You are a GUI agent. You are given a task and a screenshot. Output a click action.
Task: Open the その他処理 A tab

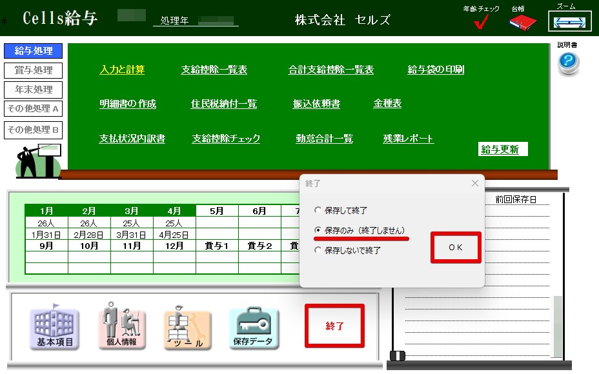(34, 109)
